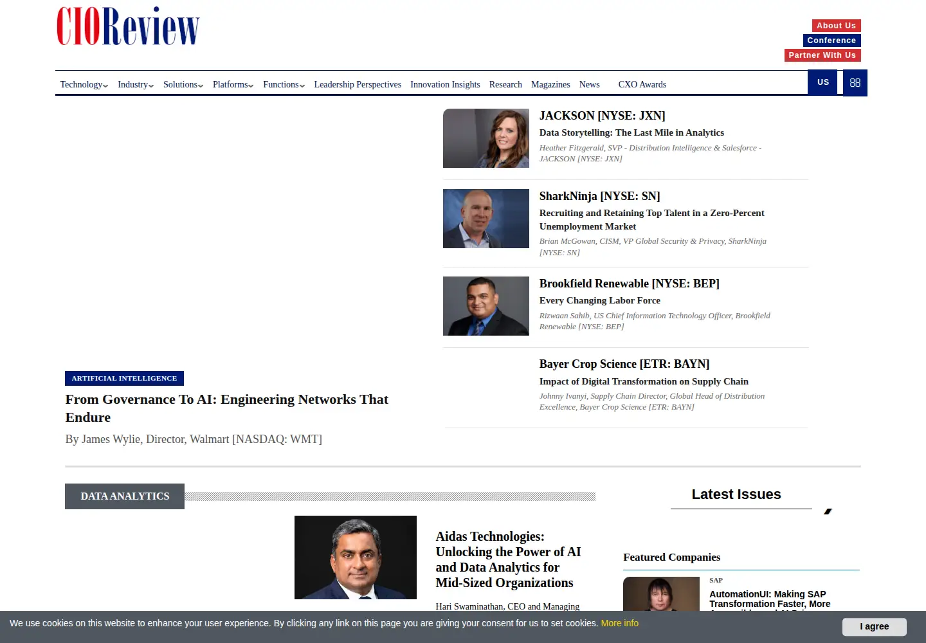Screen dimensions: 926x643
Task: Expand the Technology dropdown menu
Action: [84, 84]
